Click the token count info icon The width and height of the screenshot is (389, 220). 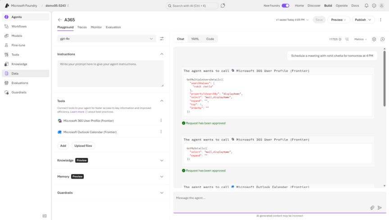[x=340, y=39]
